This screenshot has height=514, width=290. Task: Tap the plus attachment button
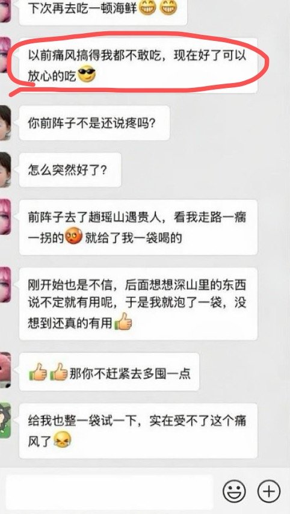[x=269, y=491]
